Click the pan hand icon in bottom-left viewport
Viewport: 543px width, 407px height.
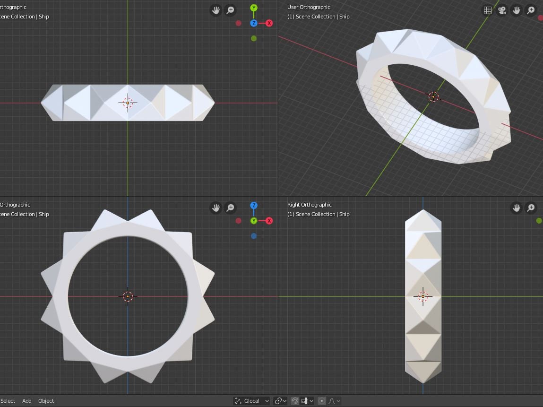tap(216, 208)
